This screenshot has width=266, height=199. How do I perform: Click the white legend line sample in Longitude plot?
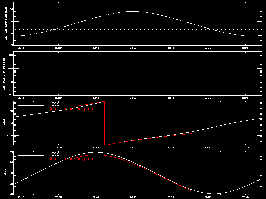(31, 105)
